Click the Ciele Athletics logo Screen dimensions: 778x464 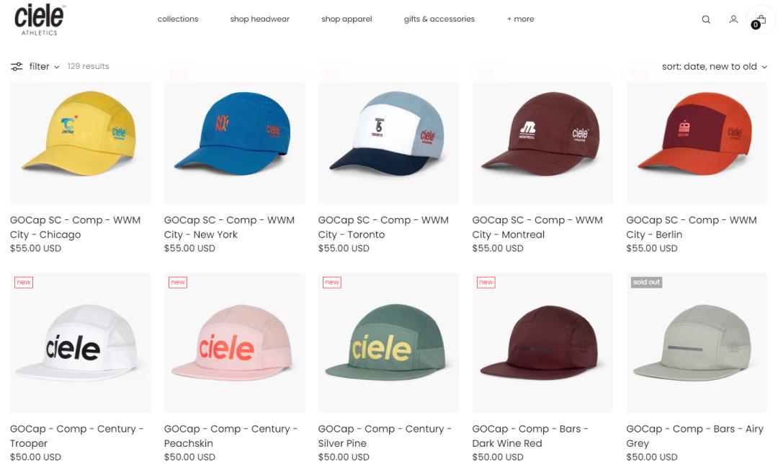pyautogui.click(x=39, y=19)
